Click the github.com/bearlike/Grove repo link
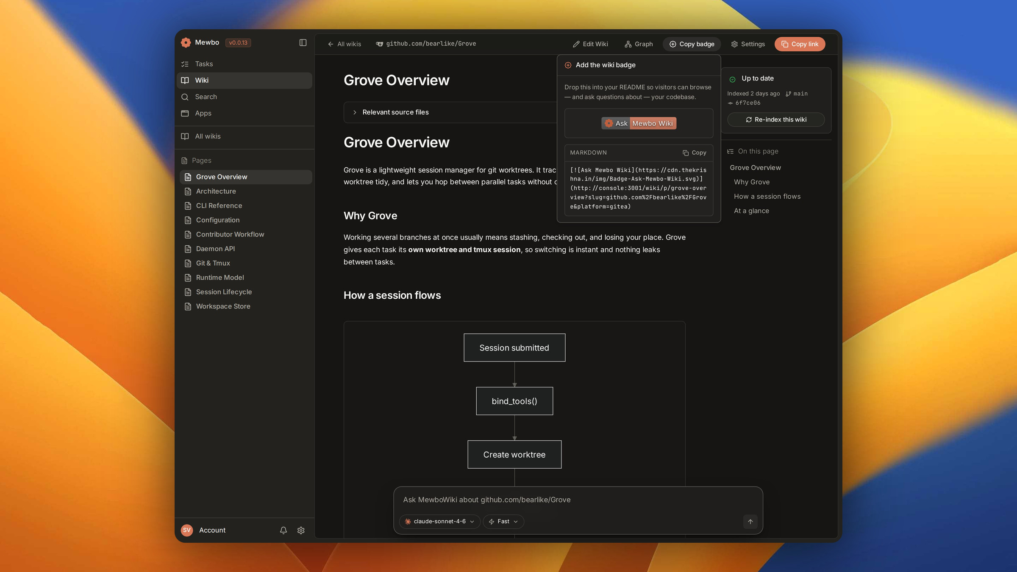 (x=426, y=44)
